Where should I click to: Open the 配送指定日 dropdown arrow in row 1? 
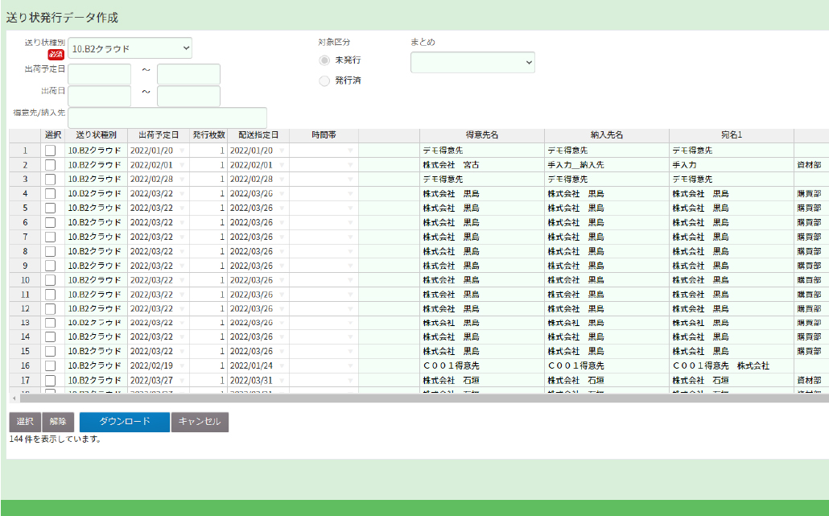(x=282, y=151)
